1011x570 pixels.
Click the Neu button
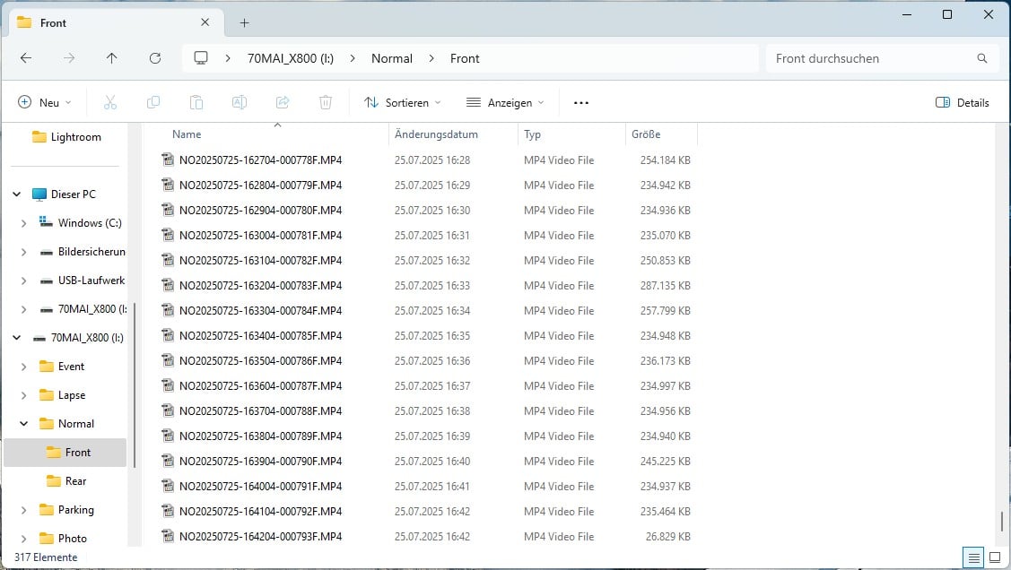(44, 103)
